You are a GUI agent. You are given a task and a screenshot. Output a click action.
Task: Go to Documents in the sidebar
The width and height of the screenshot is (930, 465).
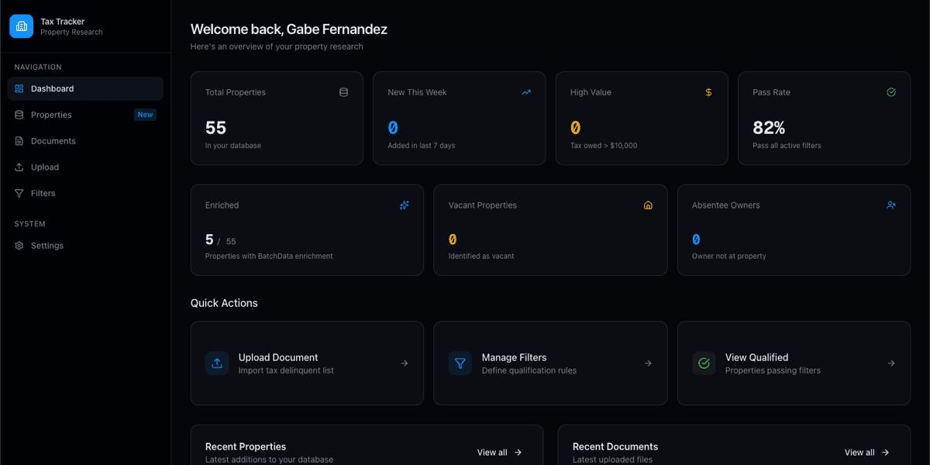pyautogui.click(x=53, y=141)
